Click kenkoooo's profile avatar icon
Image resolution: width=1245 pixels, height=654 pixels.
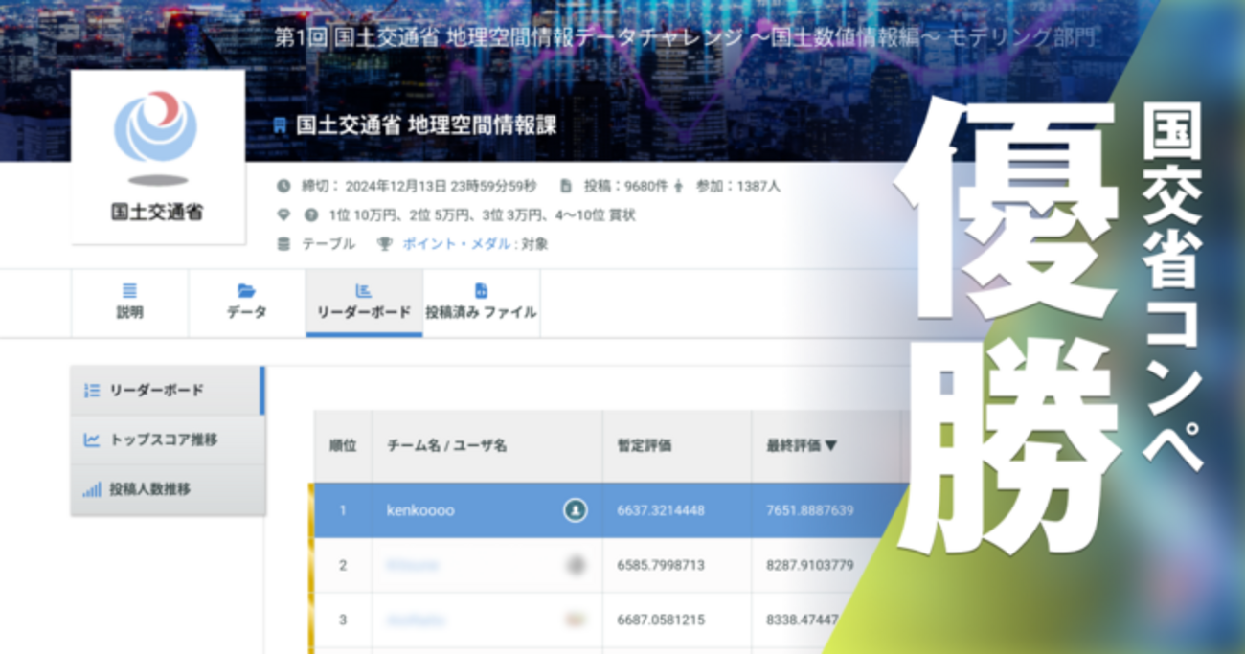(575, 510)
